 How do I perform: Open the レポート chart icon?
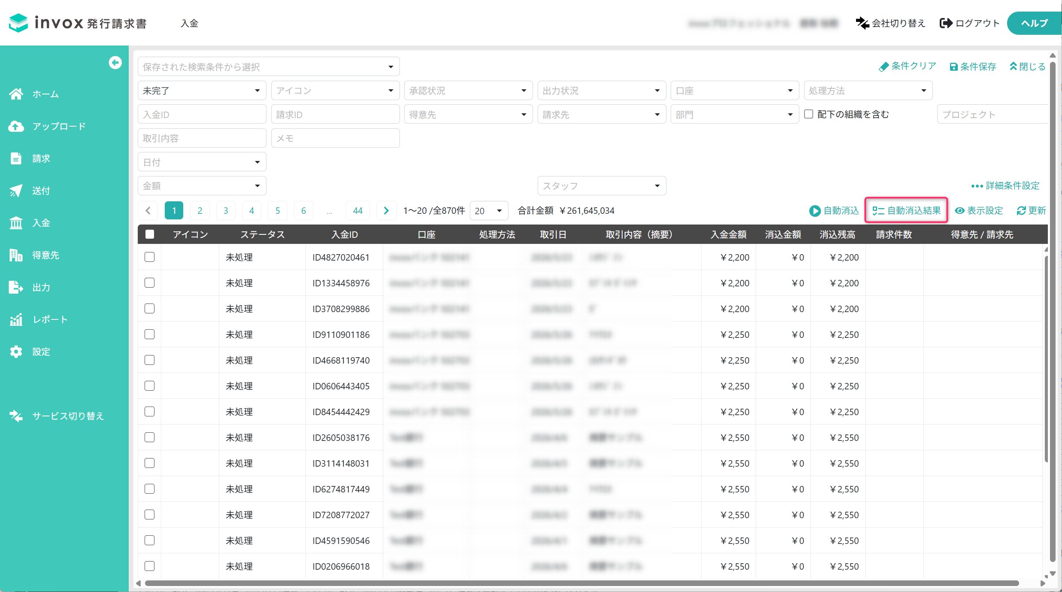(x=16, y=319)
